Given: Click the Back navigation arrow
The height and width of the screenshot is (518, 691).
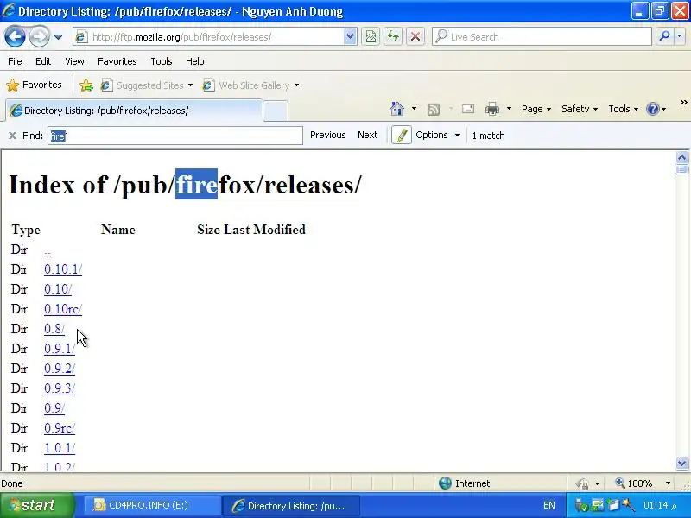Looking at the screenshot, I should [15, 36].
